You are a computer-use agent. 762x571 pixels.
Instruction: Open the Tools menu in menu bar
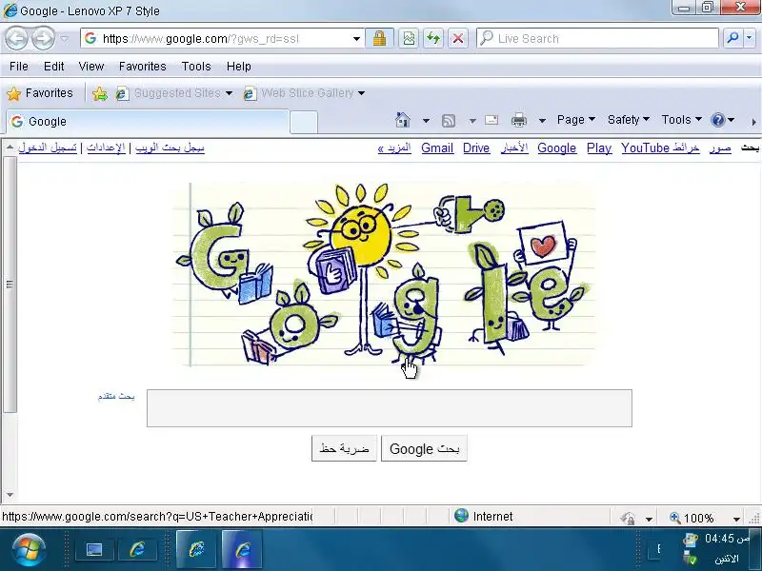[x=196, y=67]
